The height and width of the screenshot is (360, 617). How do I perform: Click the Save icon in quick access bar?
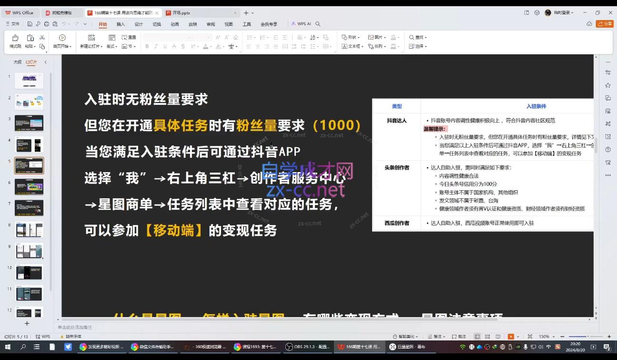point(30,24)
